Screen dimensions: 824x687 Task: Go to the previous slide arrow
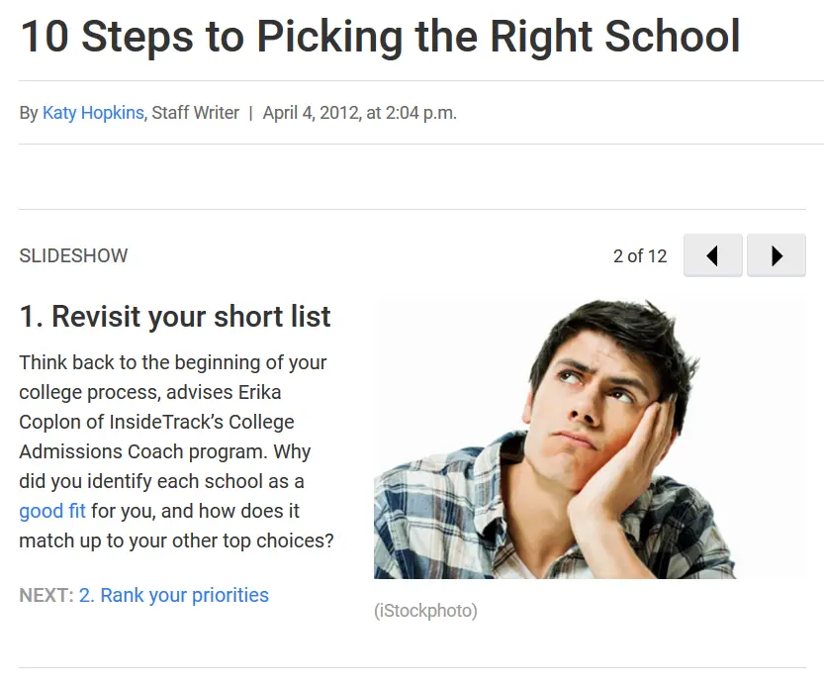tap(712, 255)
